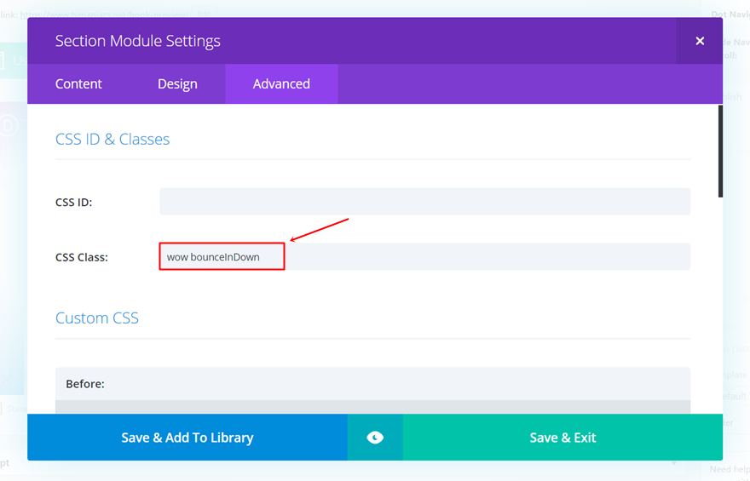The height and width of the screenshot is (481, 750).
Task: Click the Before custom CSS text area
Action: pyautogui.click(x=372, y=407)
